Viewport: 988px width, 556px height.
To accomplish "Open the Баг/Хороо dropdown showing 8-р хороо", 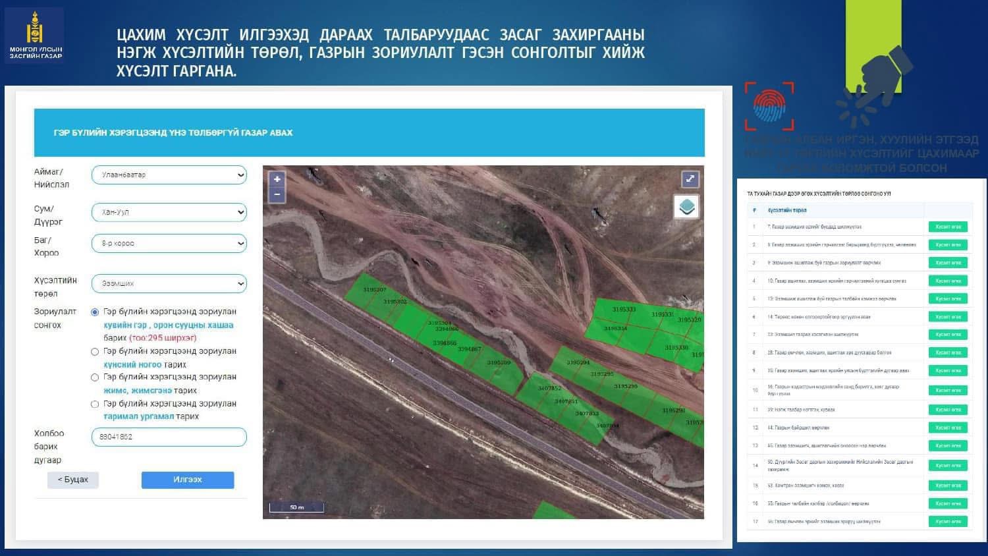I will [169, 243].
